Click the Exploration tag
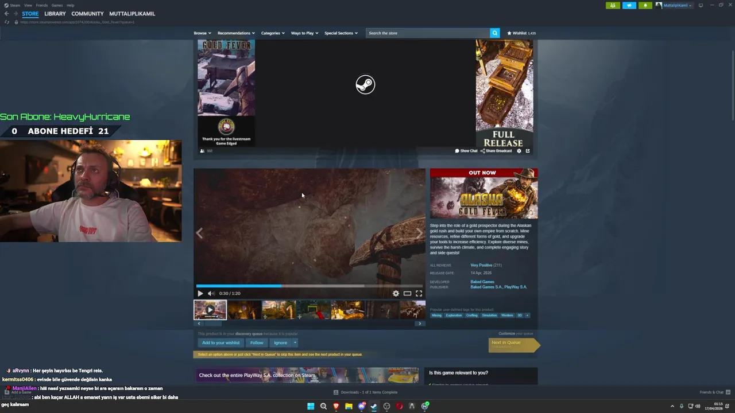Image resolution: width=735 pixels, height=413 pixels. [x=454, y=315]
